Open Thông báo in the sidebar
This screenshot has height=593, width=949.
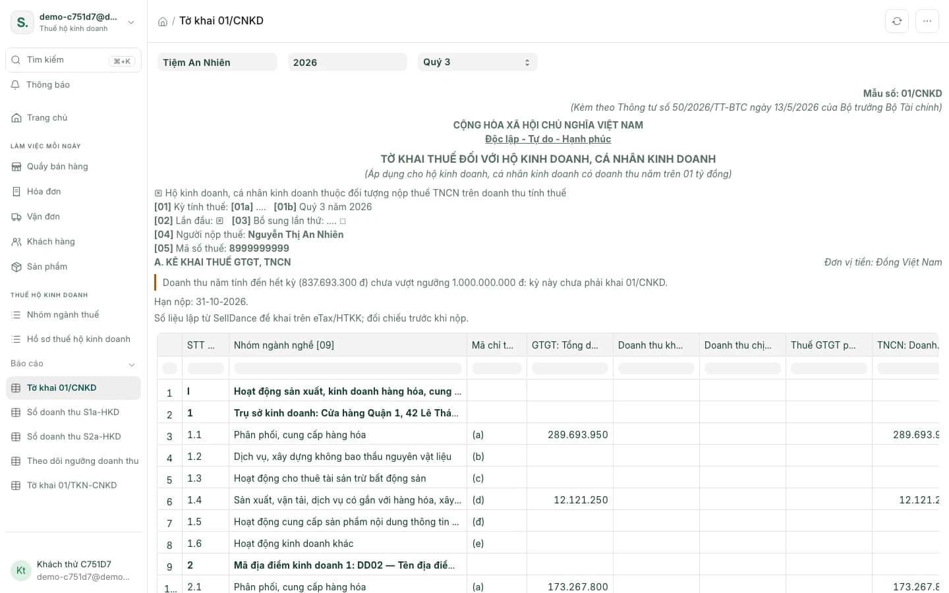pos(73,85)
